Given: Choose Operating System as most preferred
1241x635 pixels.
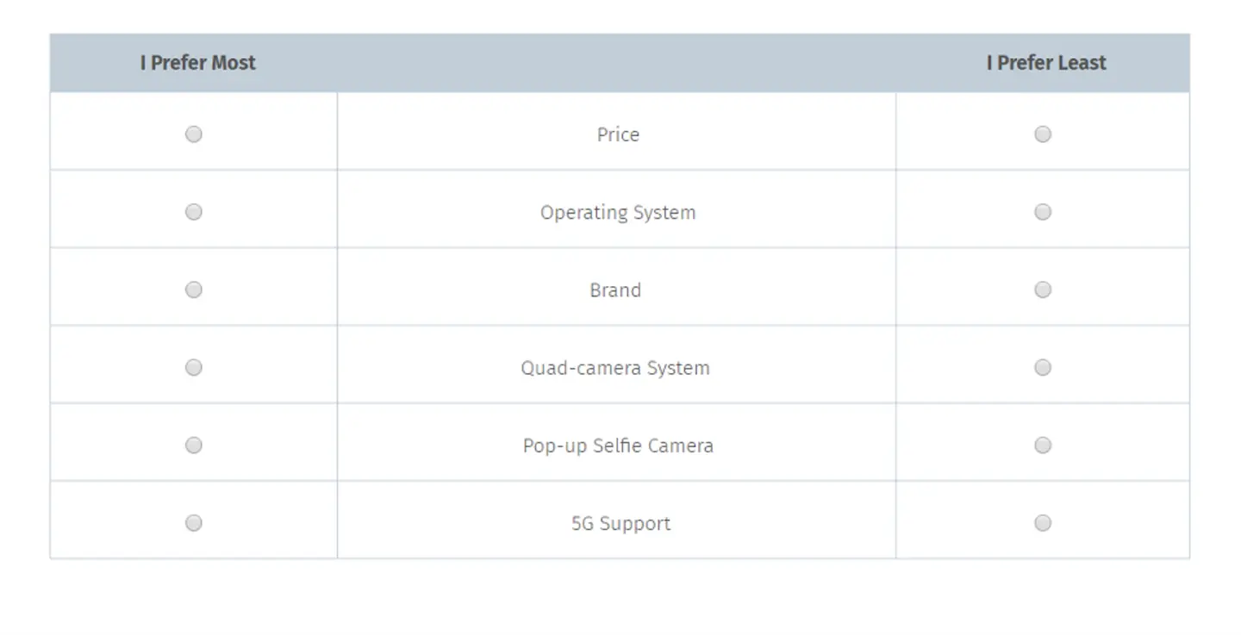Looking at the screenshot, I should 194,212.
